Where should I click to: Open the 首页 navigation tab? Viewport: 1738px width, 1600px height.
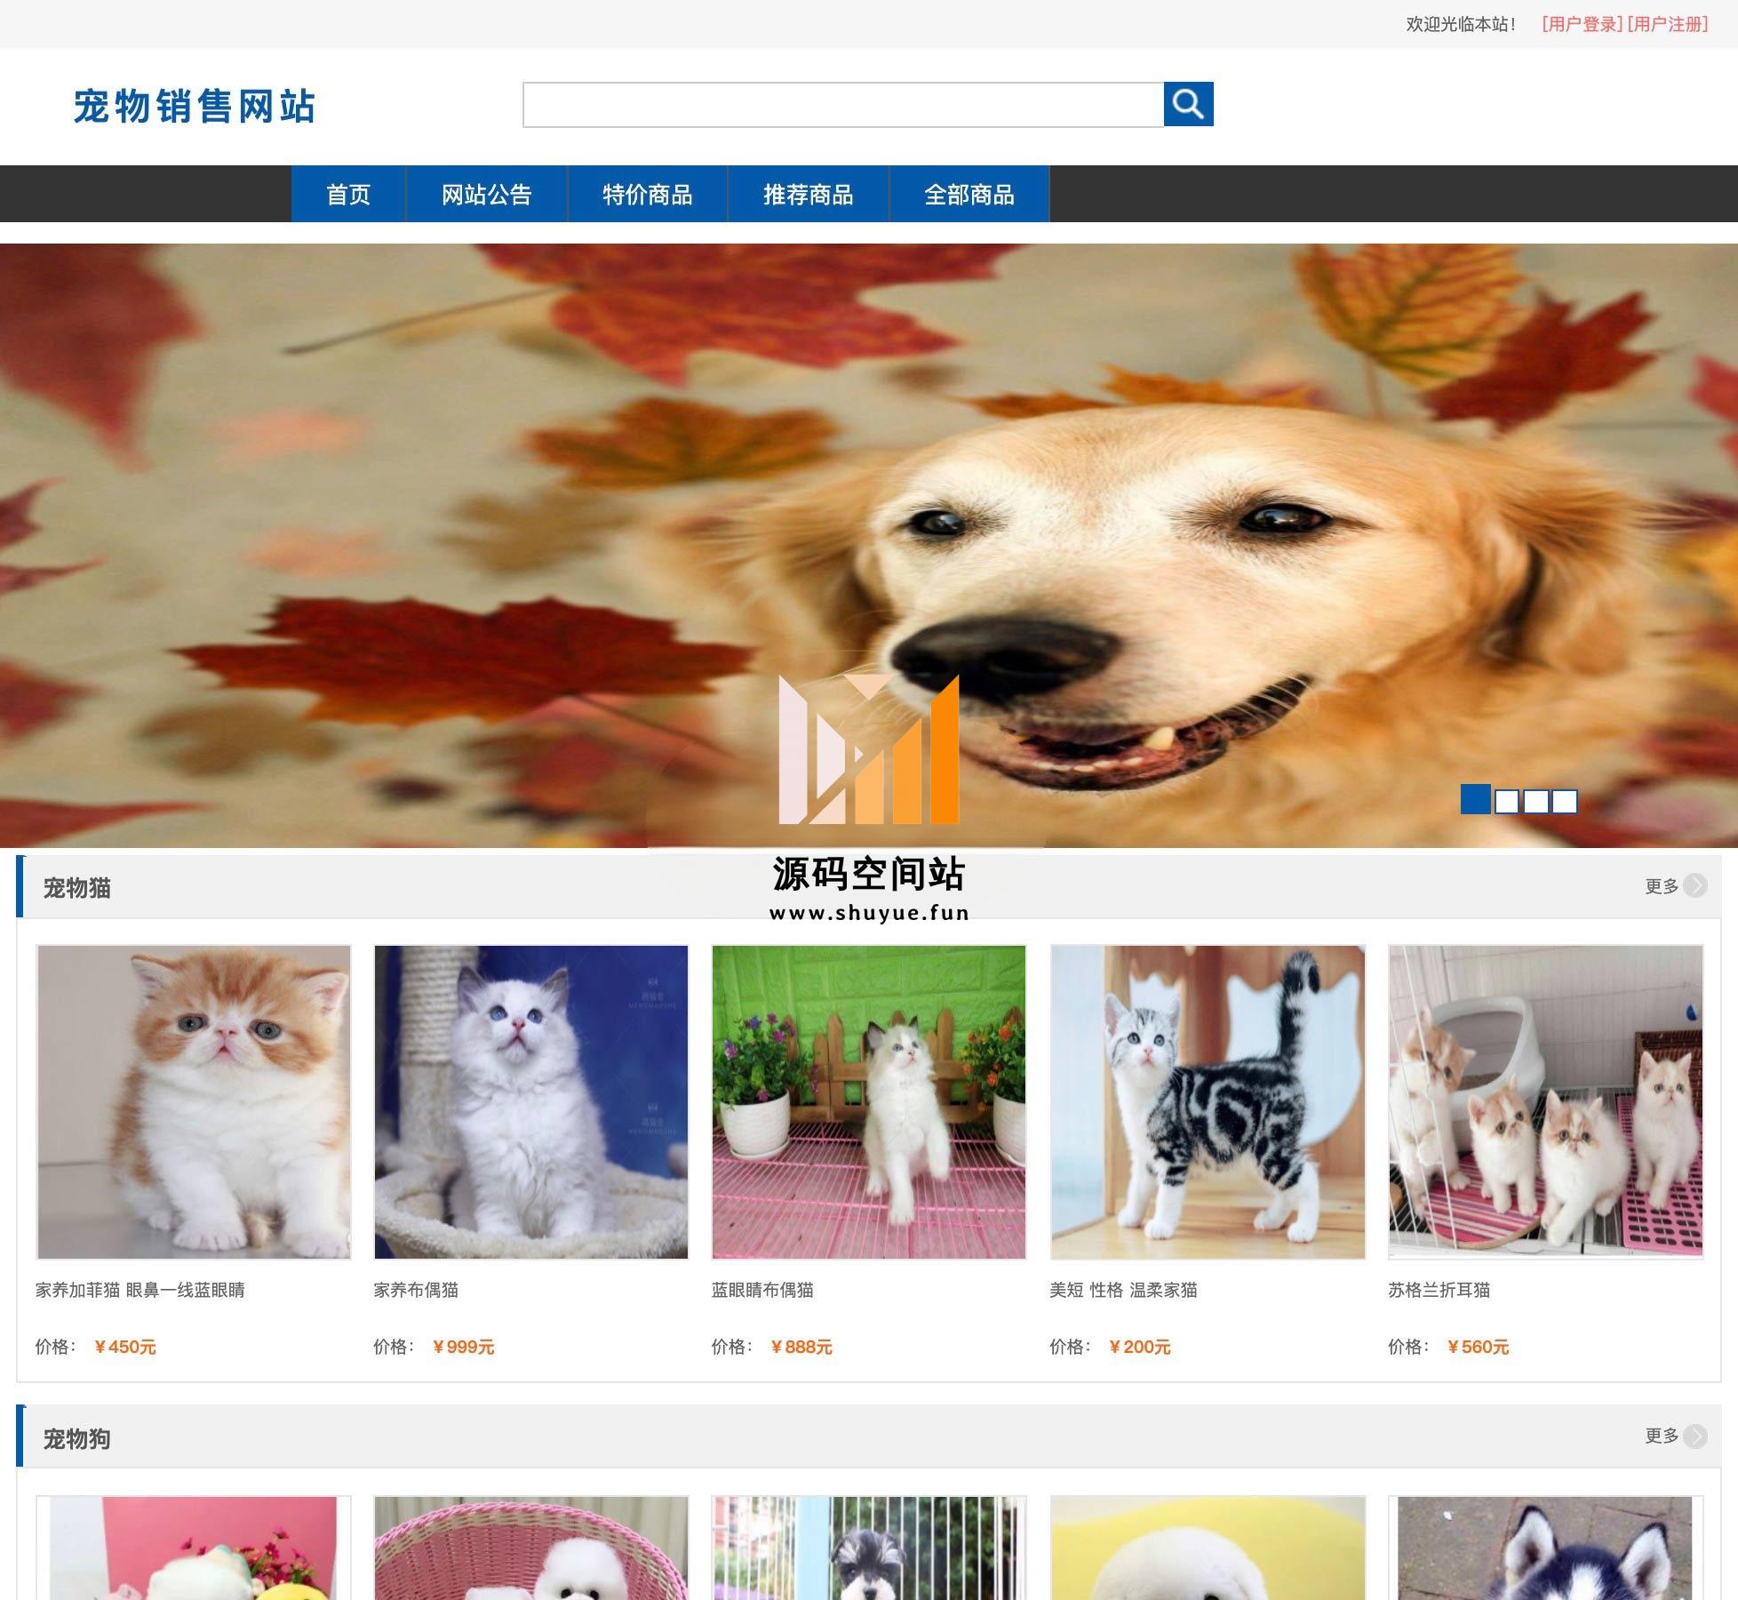[348, 194]
